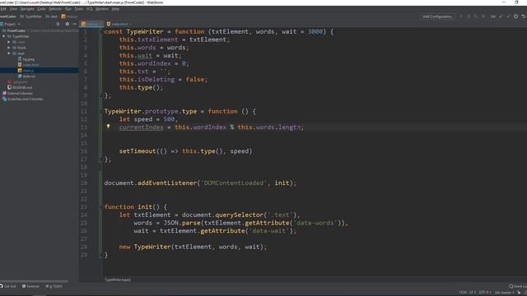
Task: Expand the finish folder
Action: click(x=9, y=48)
